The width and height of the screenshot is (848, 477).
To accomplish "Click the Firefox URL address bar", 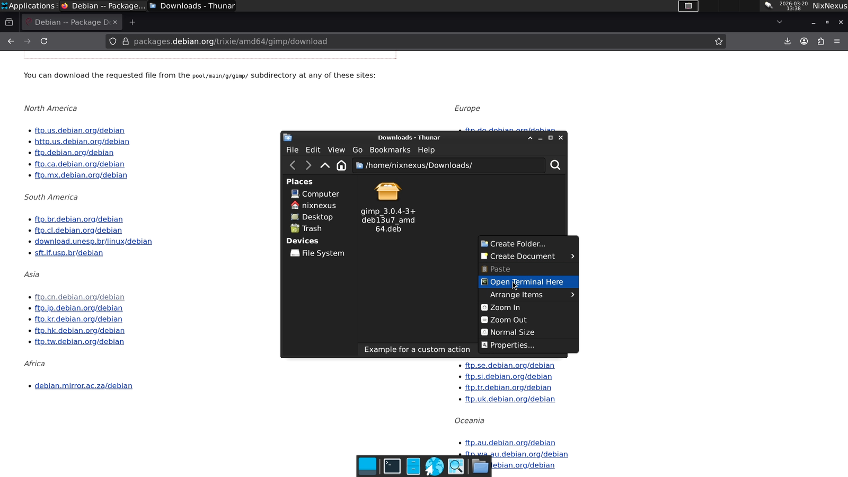I will coord(416,41).
